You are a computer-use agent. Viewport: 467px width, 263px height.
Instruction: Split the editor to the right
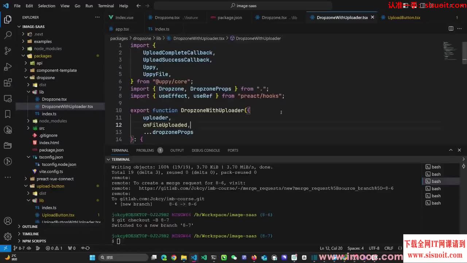[x=451, y=28]
